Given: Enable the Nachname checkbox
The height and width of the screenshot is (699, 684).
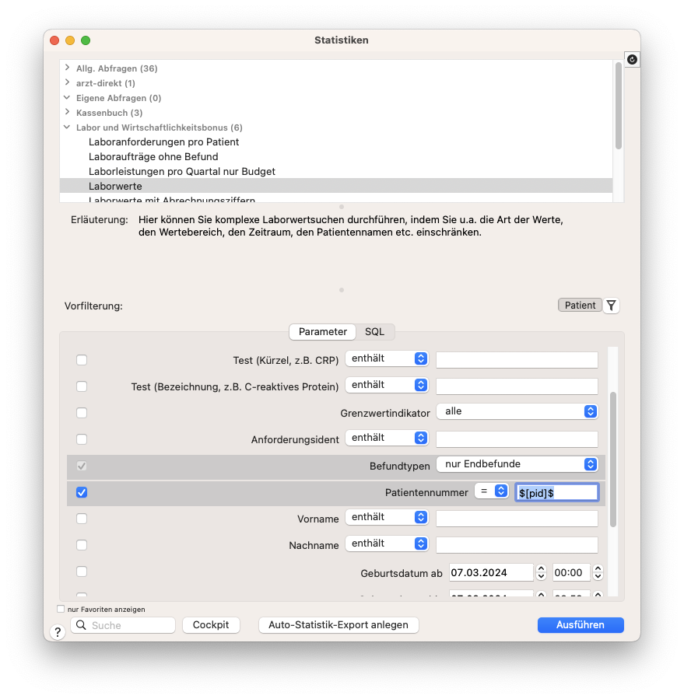Looking at the screenshot, I should (x=82, y=545).
